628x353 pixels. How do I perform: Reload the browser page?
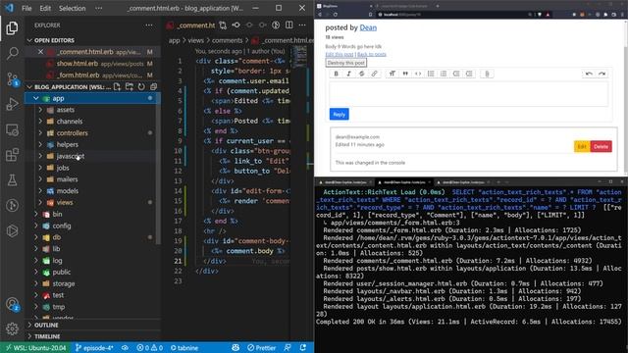336,15
